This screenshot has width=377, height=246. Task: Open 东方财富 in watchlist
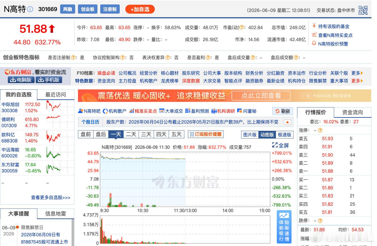click(x=11, y=165)
